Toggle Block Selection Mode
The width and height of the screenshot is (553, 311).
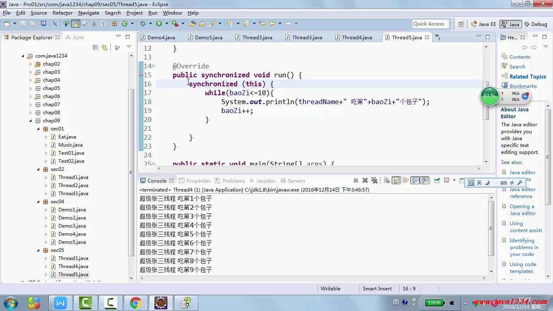(x=94, y=24)
